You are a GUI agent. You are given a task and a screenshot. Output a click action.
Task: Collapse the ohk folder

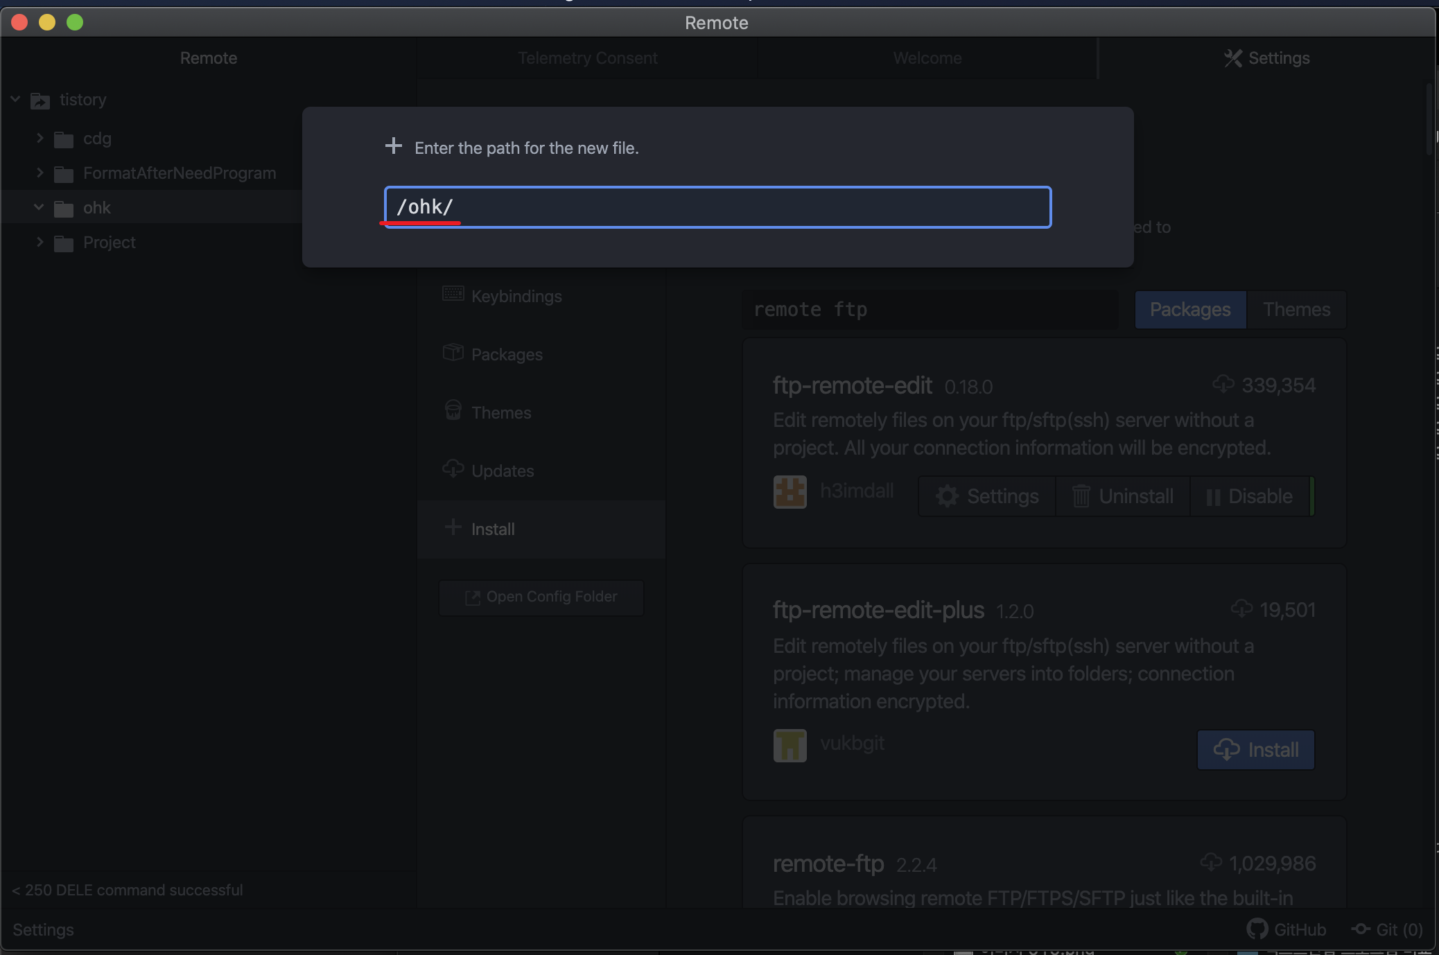[x=40, y=207]
